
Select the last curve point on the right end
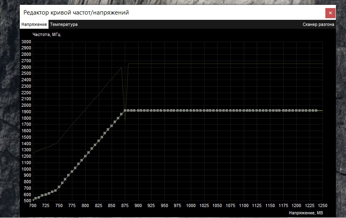pyautogui.click(x=316, y=110)
